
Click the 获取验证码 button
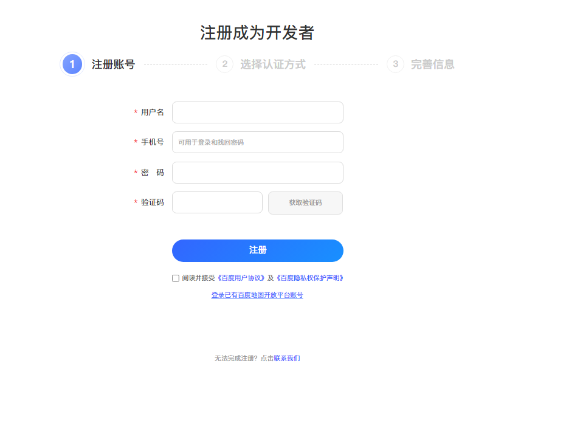click(305, 203)
